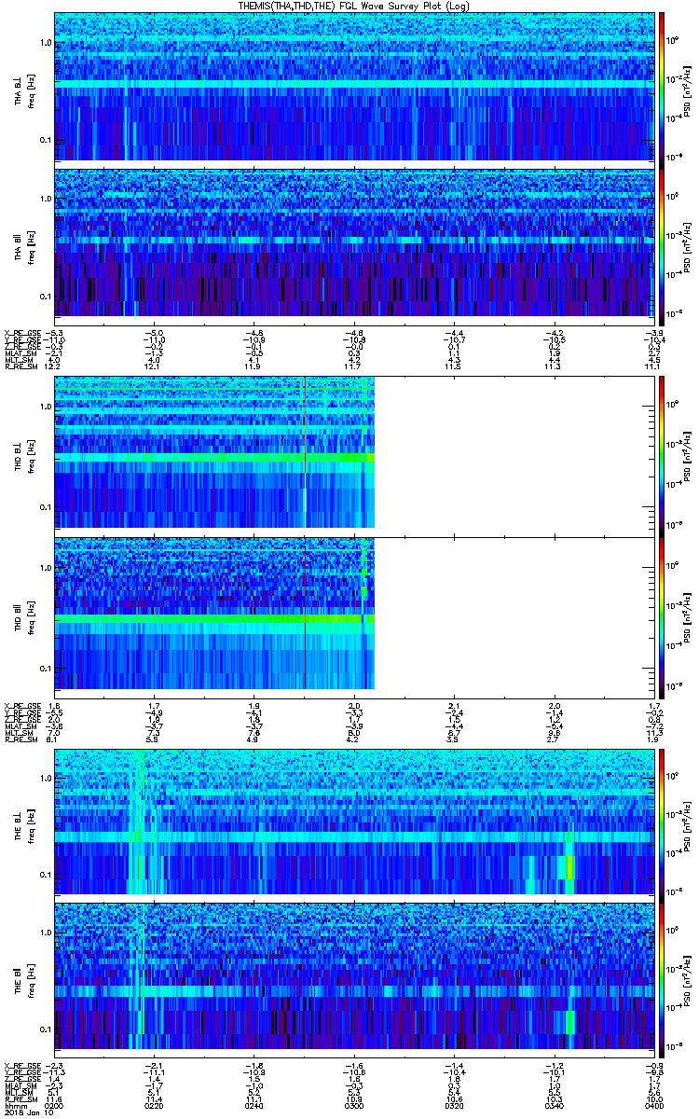699x1119 pixels.
Task: Click the 0200 time tick label
Action: pyautogui.click(x=55, y=1104)
